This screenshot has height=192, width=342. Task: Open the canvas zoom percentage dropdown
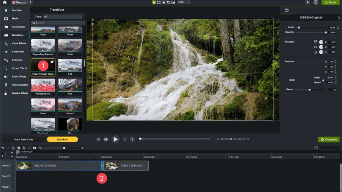pos(184,3)
